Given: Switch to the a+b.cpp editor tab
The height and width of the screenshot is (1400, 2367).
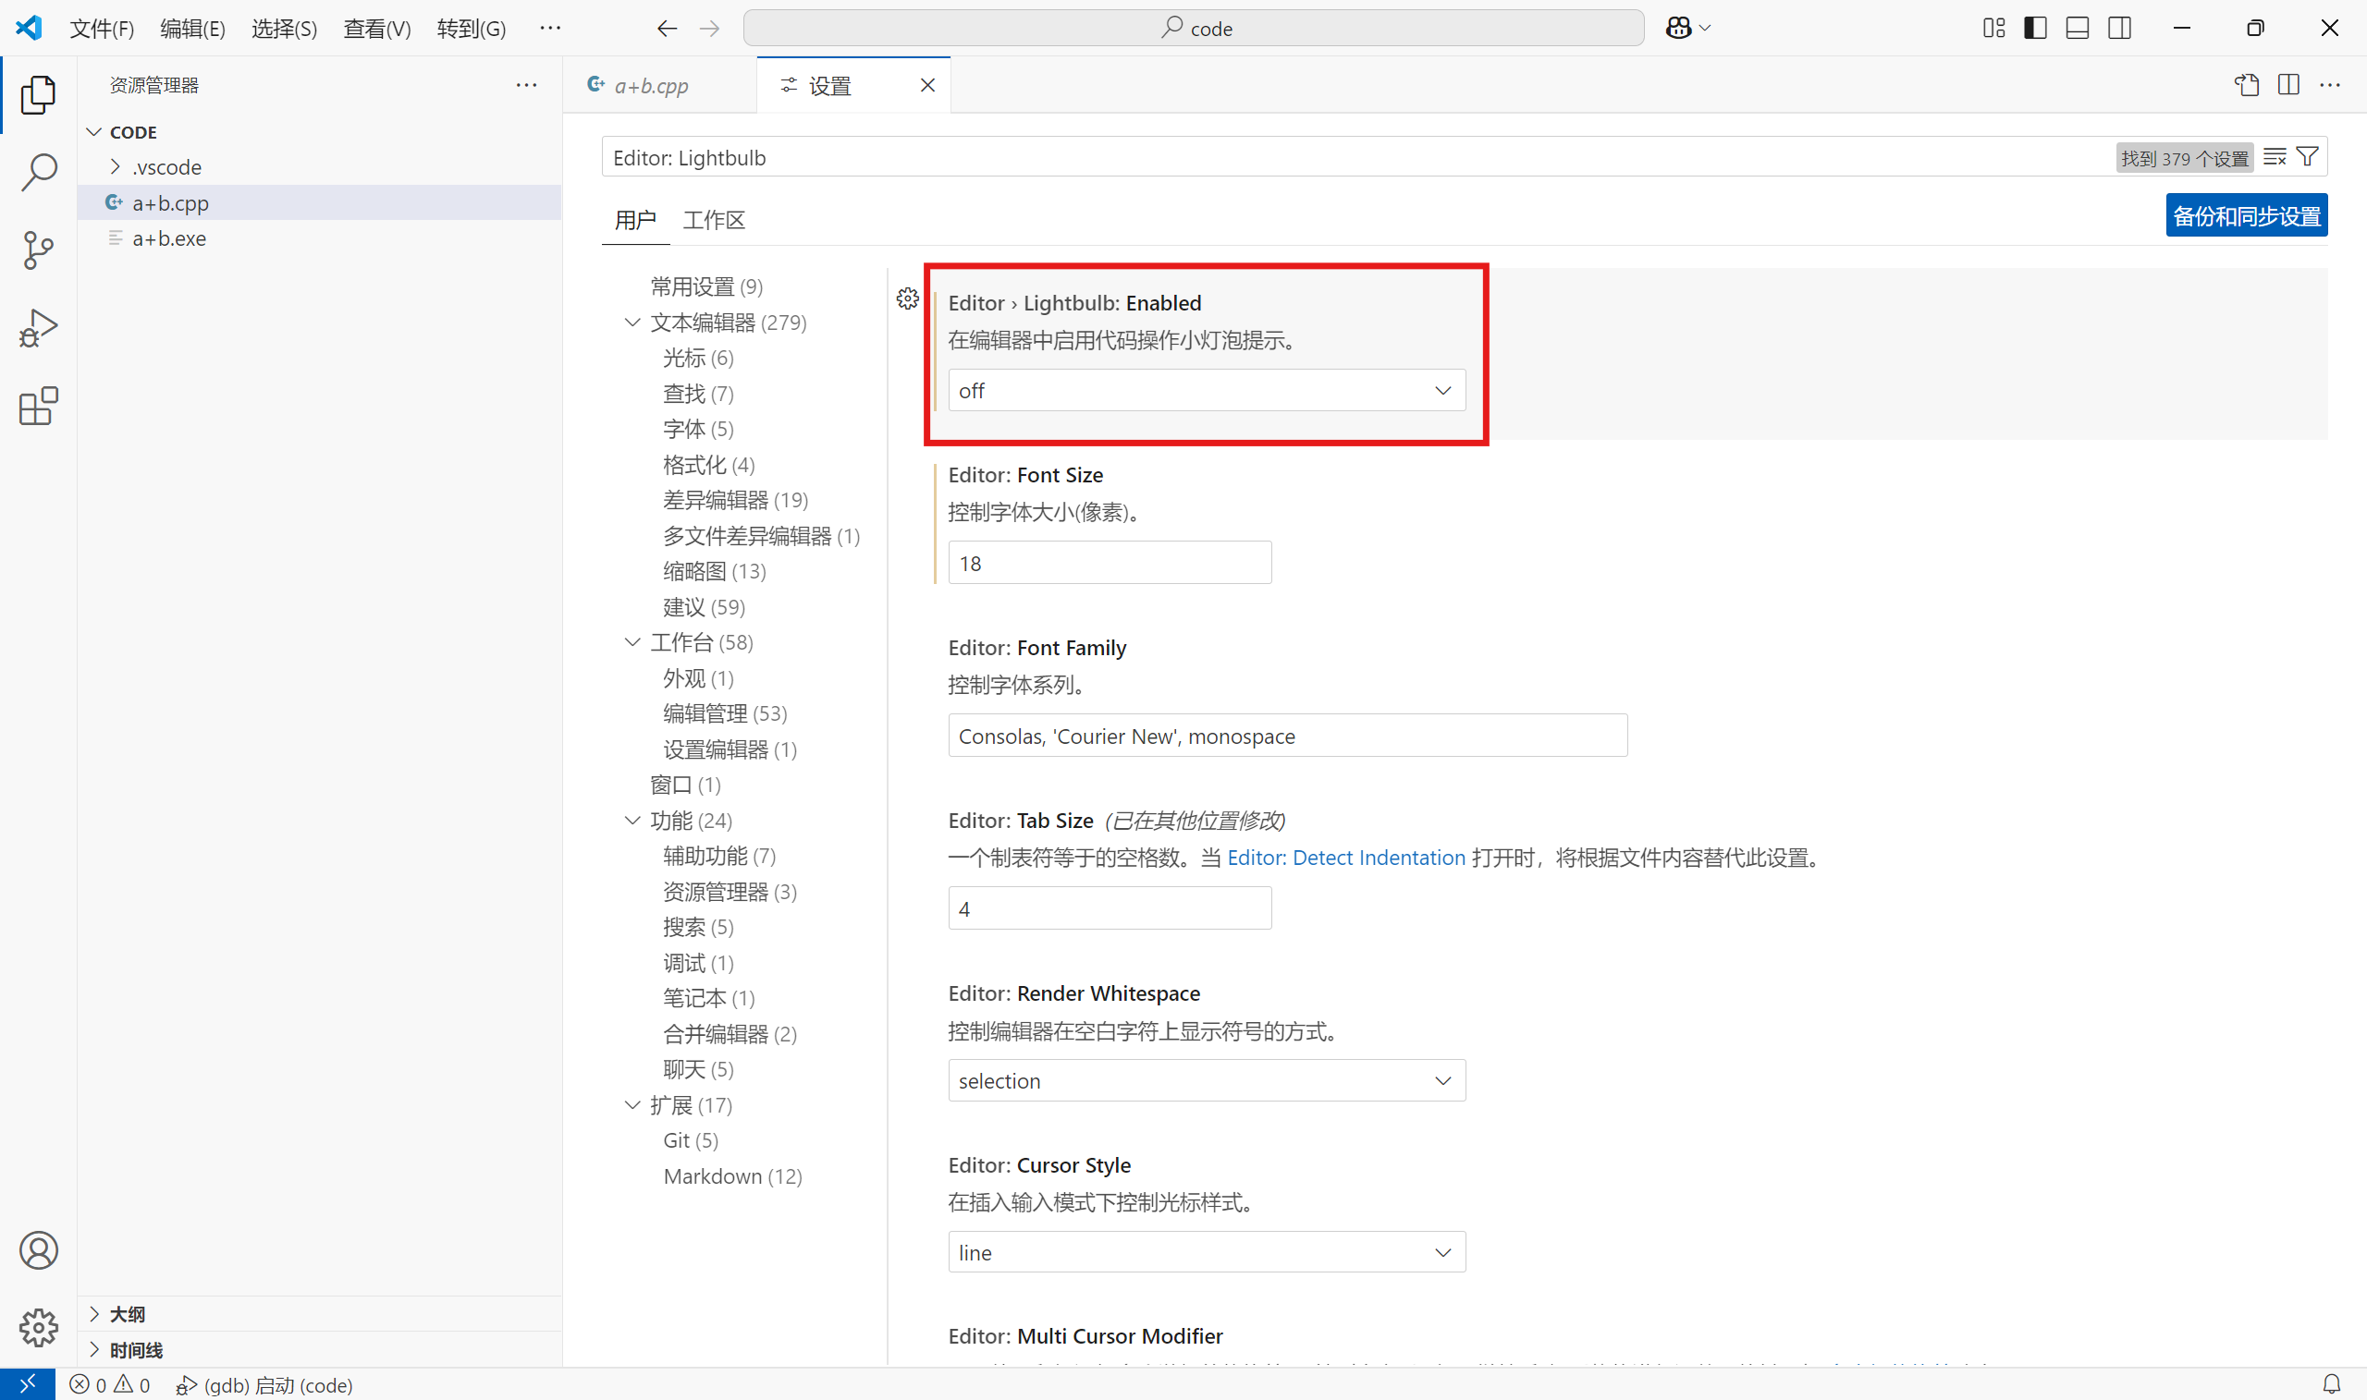Looking at the screenshot, I should click(651, 86).
